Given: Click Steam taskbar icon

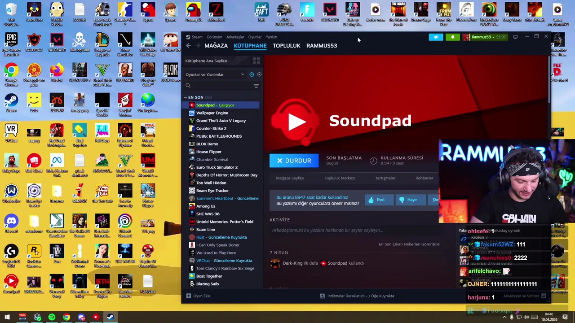Looking at the screenshot, I should coord(110,317).
